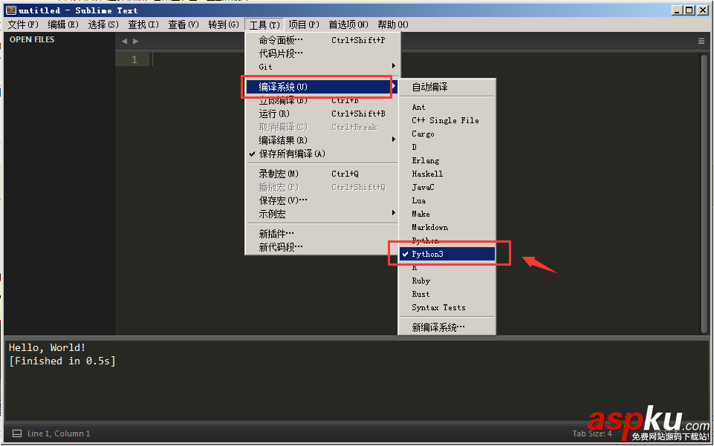Image resolution: width=714 pixels, height=446 pixels.
Task: Select D build system
Action: point(447,147)
